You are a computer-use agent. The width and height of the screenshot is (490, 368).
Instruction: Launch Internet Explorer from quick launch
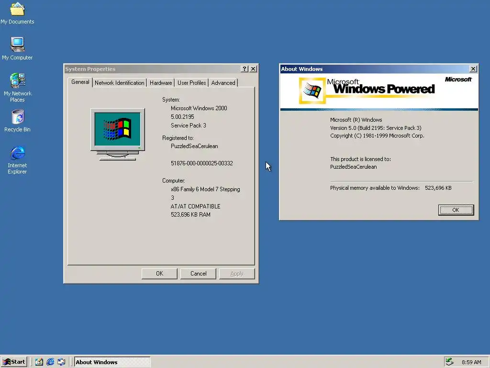50,362
